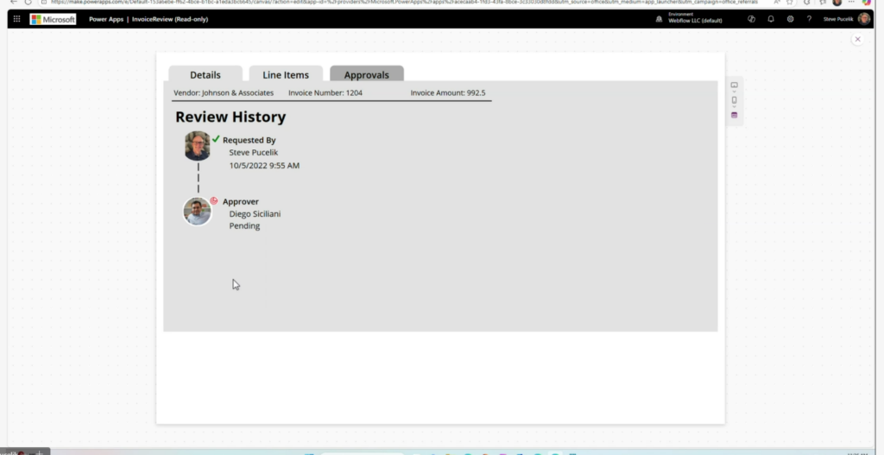Click the purple icon in preview toolbar
Image resolution: width=884 pixels, height=455 pixels.
pos(735,115)
